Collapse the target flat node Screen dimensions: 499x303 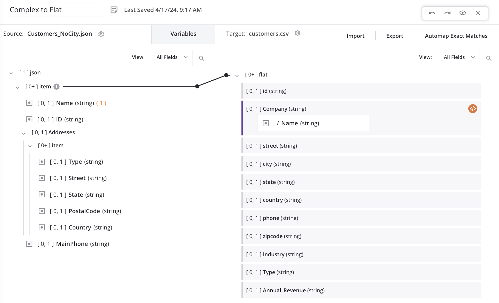(x=237, y=76)
